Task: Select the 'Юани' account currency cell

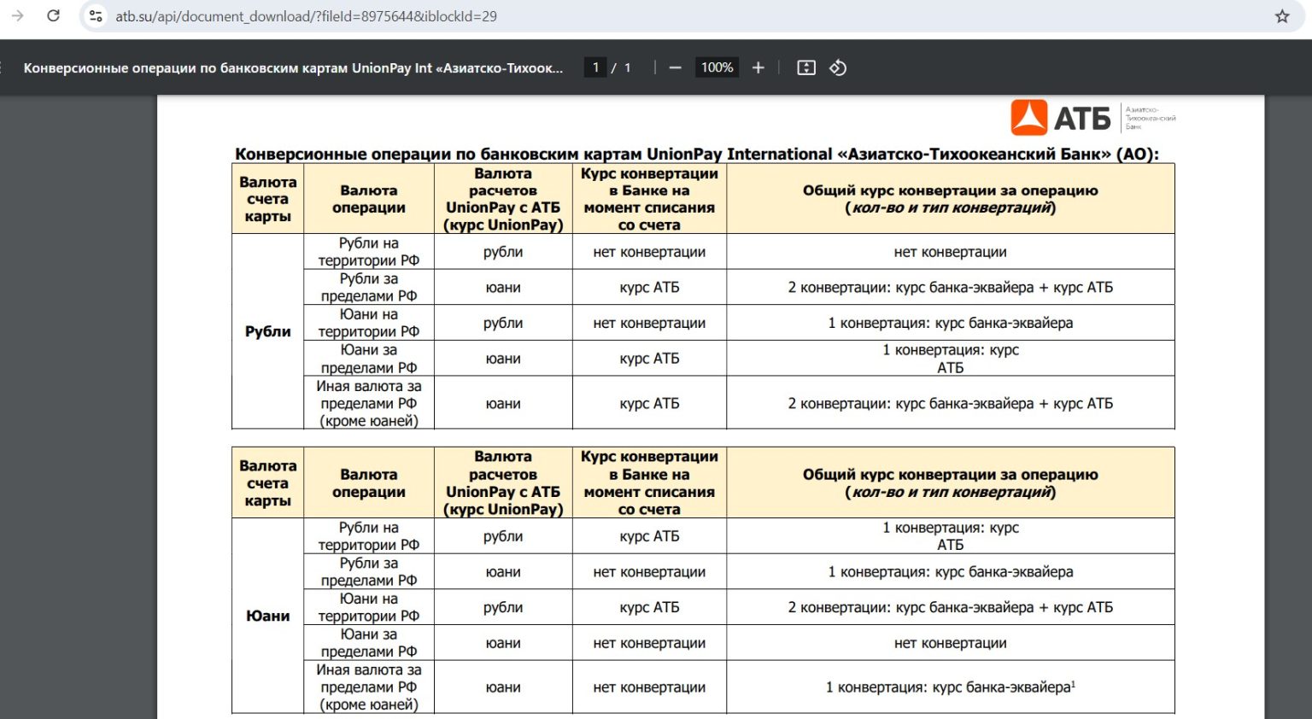Action: coord(267,616)
